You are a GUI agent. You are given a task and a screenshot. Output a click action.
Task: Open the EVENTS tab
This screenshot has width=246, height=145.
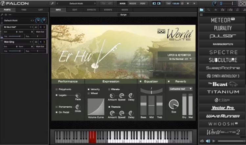108,10
